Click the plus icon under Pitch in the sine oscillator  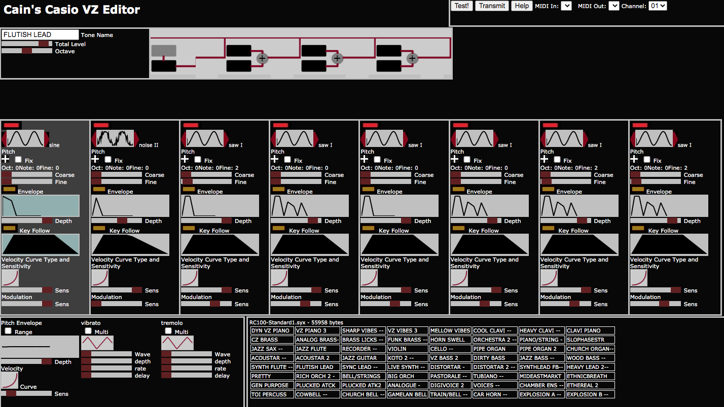(x=6, y=160)
